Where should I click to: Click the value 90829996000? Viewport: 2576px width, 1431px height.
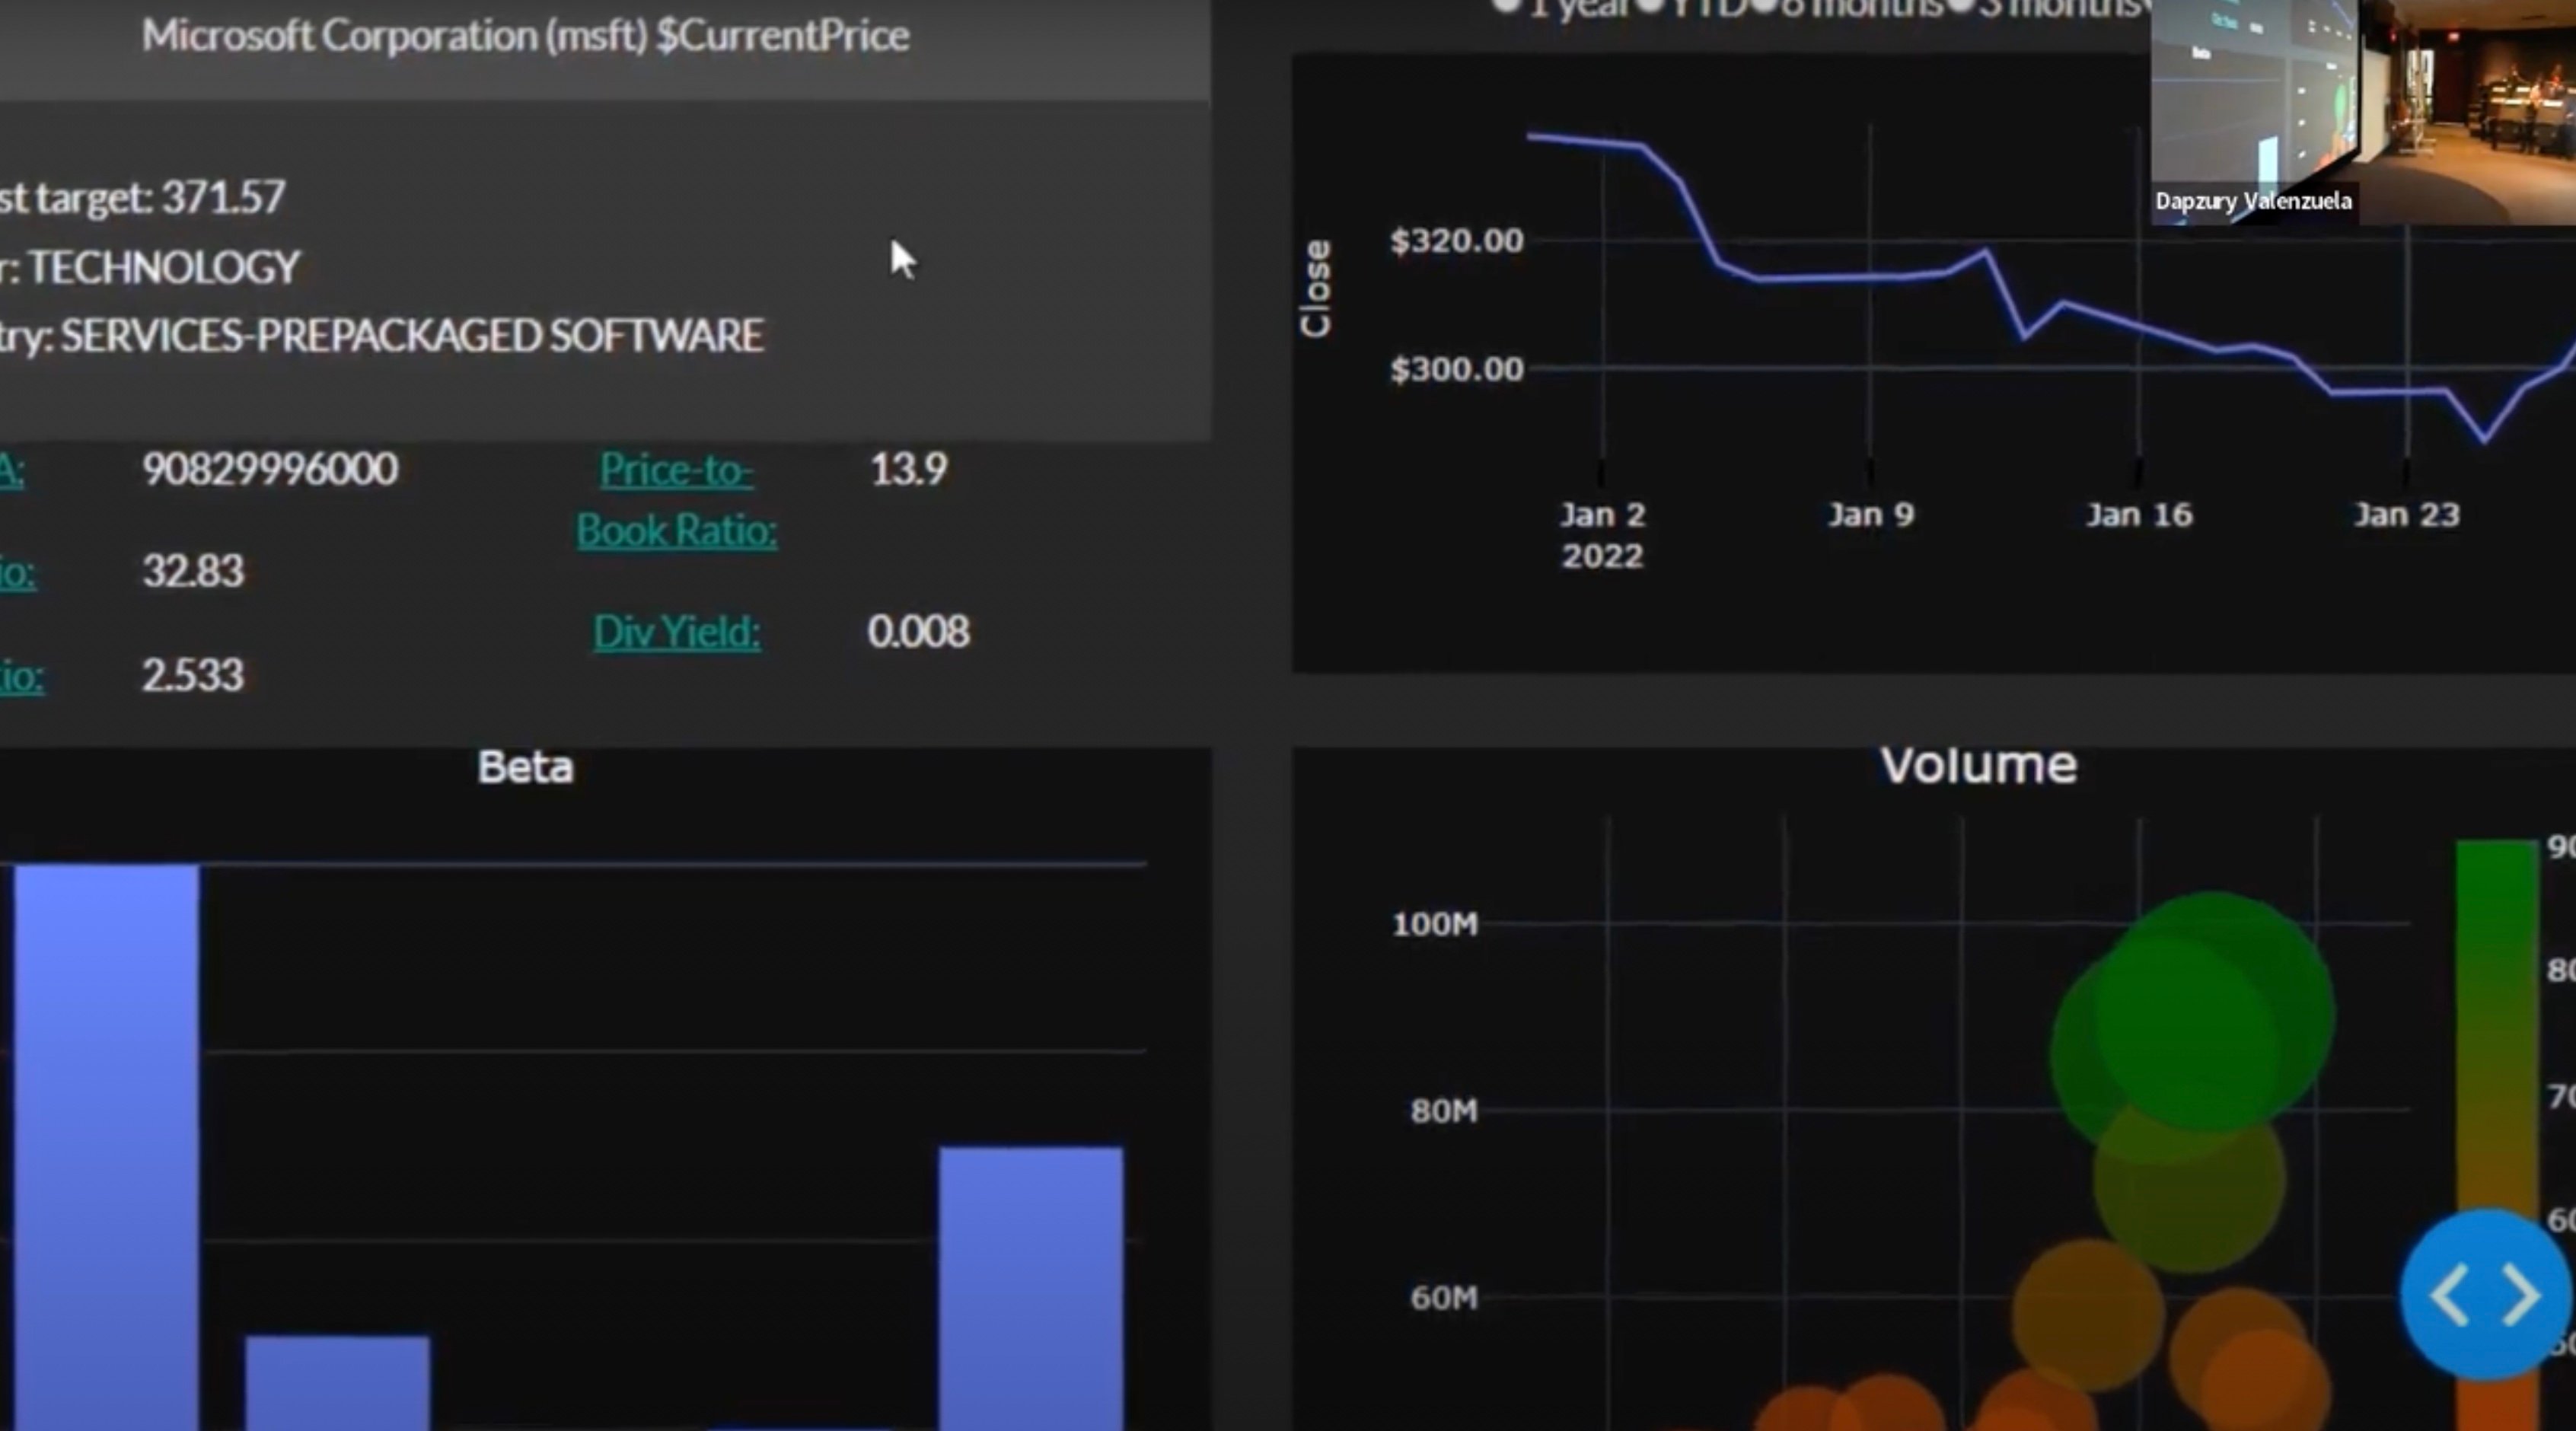(x=270, y=469)
